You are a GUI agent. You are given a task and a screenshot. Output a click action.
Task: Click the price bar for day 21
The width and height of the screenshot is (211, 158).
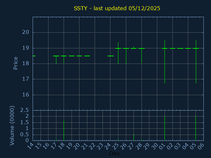click(87, 56)
